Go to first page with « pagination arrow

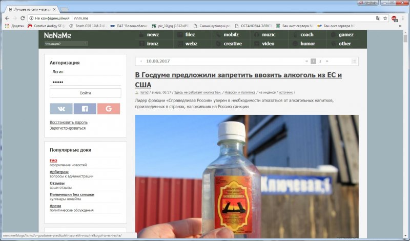click(x=306, y=61)
